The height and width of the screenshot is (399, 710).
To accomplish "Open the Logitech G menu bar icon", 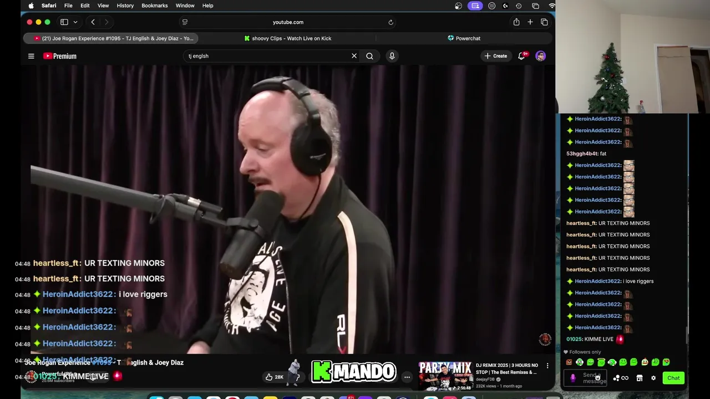I will [505, 6].
